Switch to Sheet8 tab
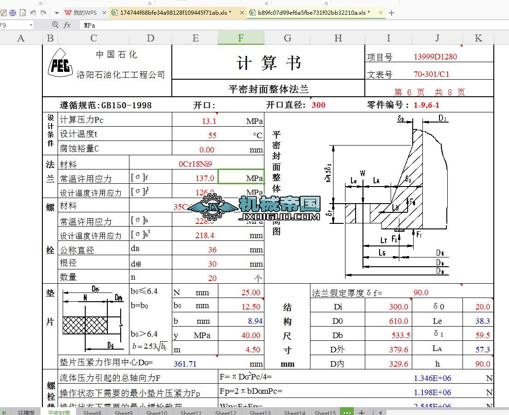The image size is (509, 415). point(92,413)
